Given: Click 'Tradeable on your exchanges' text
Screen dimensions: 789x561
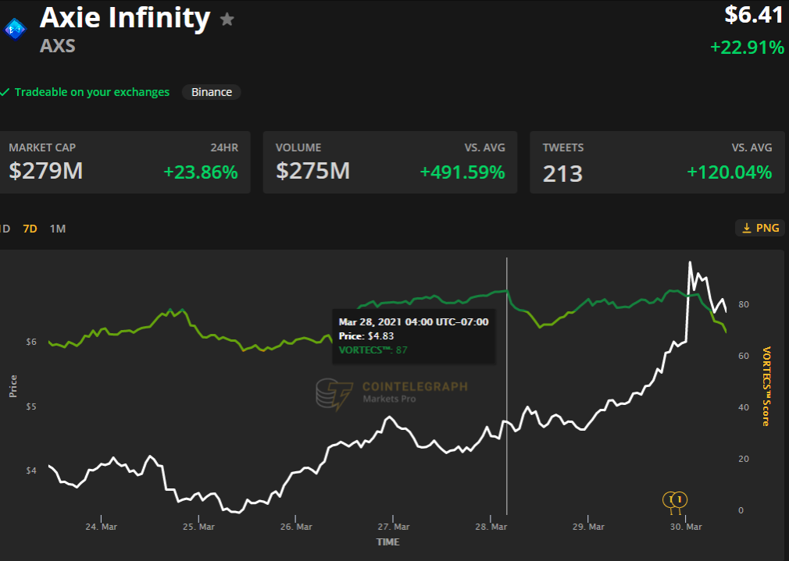Looking at the screenshot, I should tap(92, 92).
